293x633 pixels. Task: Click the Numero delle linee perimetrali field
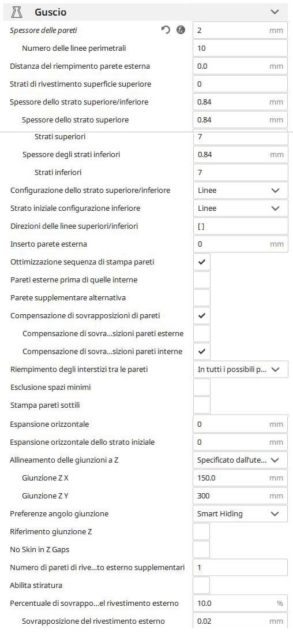coord(241,49)
